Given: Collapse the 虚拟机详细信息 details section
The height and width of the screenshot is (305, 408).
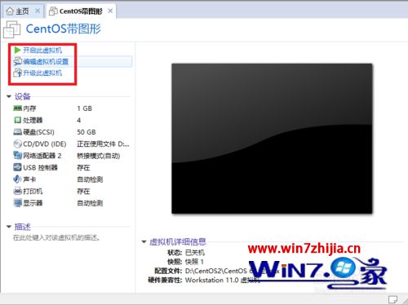Looking at the screenshot, I should click(144, 241).
